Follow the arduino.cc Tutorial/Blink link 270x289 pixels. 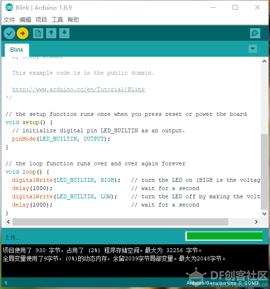point(79,89)
